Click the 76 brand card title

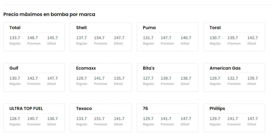[145, 109]
